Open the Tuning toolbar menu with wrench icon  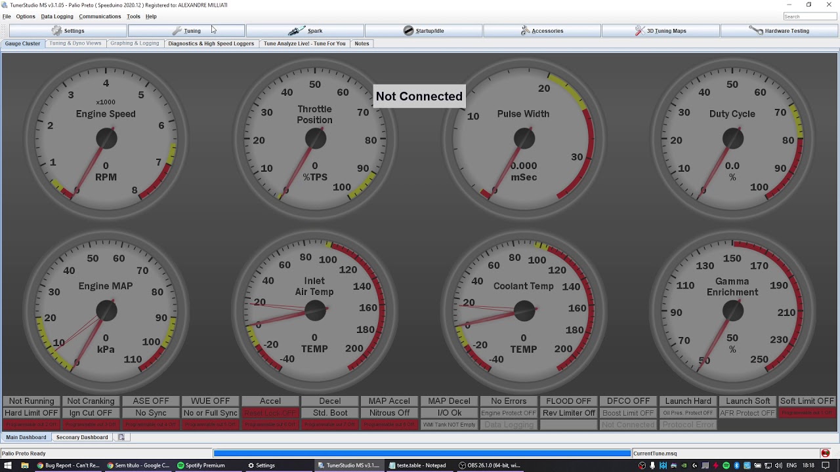pos(186,31)
